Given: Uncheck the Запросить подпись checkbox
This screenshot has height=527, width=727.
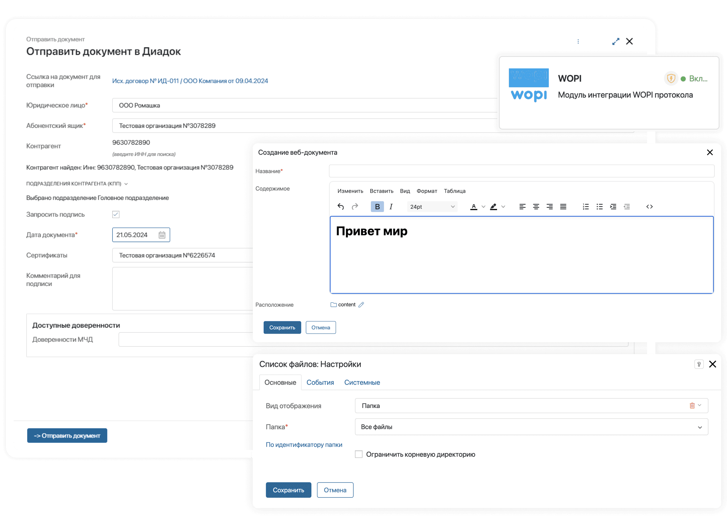Looking at the screenshot, I should pyautogui.click(x=116, y=214).
